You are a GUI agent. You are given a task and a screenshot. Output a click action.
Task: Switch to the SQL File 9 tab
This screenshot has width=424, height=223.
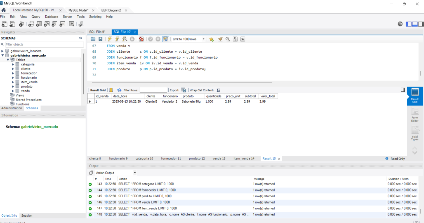[97, 32]
